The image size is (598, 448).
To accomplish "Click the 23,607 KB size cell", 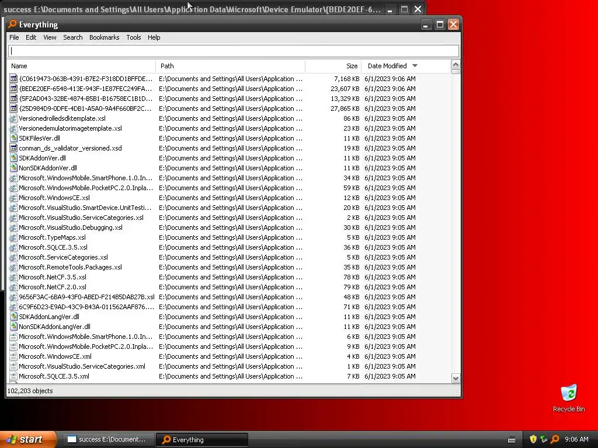I will tap(345, 89).
